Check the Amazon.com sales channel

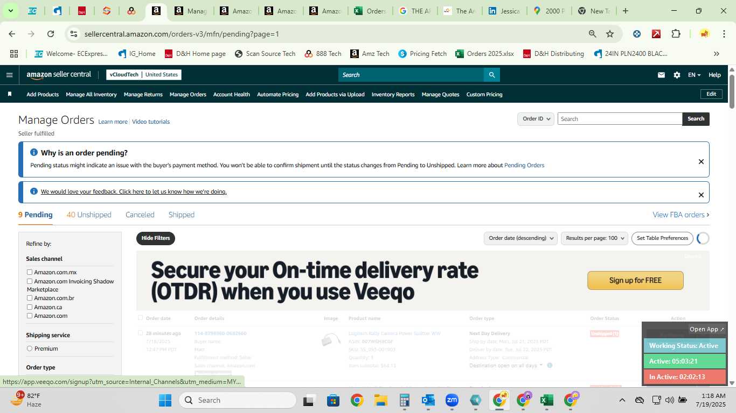30,316
